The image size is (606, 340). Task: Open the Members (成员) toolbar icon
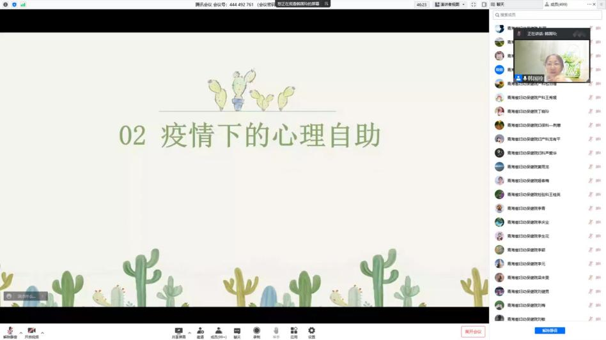219,331
